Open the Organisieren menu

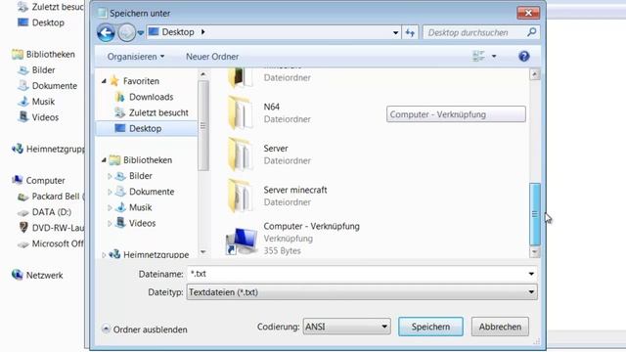[x=136, y=57]
